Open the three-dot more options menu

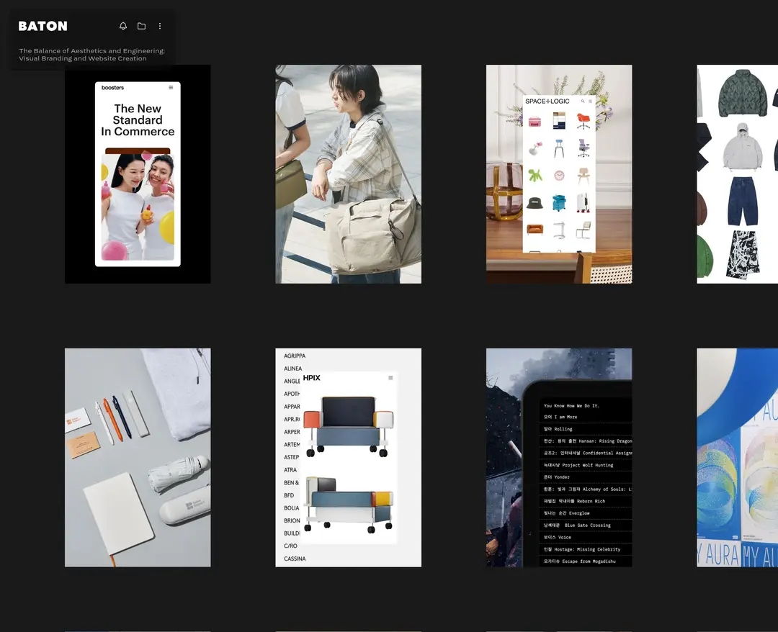160,26
